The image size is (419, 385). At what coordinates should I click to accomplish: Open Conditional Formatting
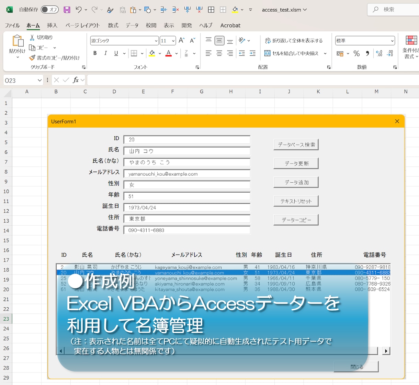(411, 47)
